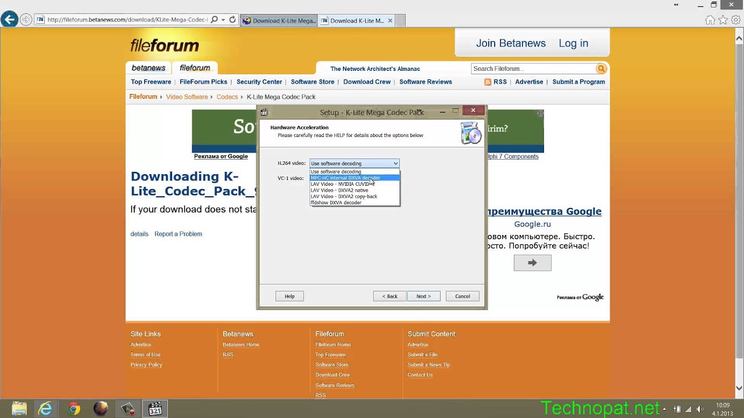
Task: Open a new blank browser tab
Action: coord(400,20)
